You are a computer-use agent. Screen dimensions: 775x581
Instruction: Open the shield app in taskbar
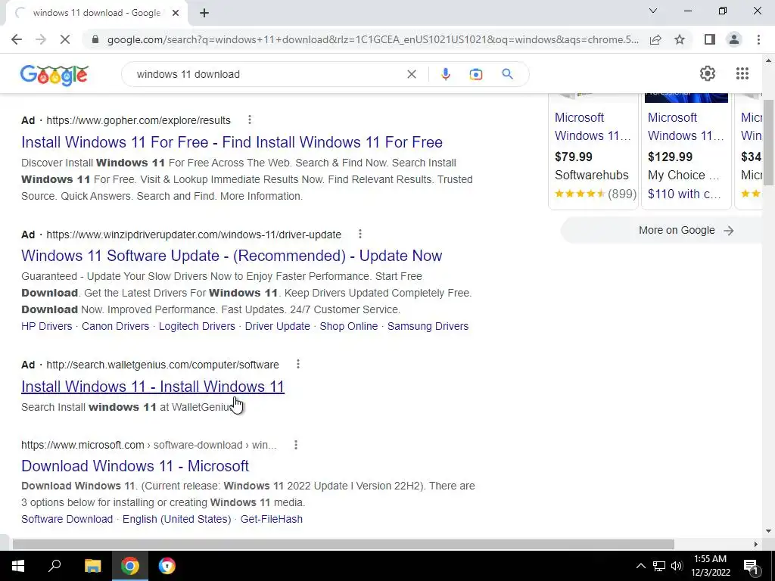tap(167, 566)
